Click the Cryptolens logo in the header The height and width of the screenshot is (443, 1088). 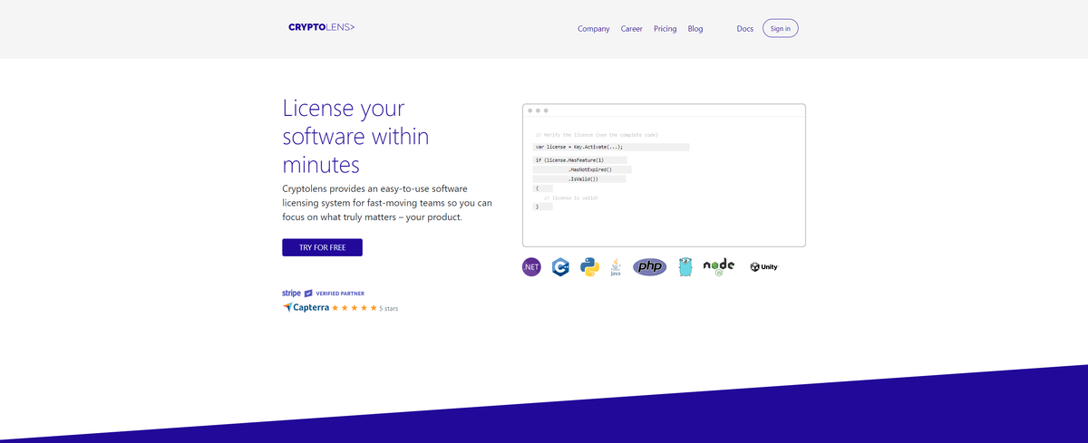pos(321,27)
